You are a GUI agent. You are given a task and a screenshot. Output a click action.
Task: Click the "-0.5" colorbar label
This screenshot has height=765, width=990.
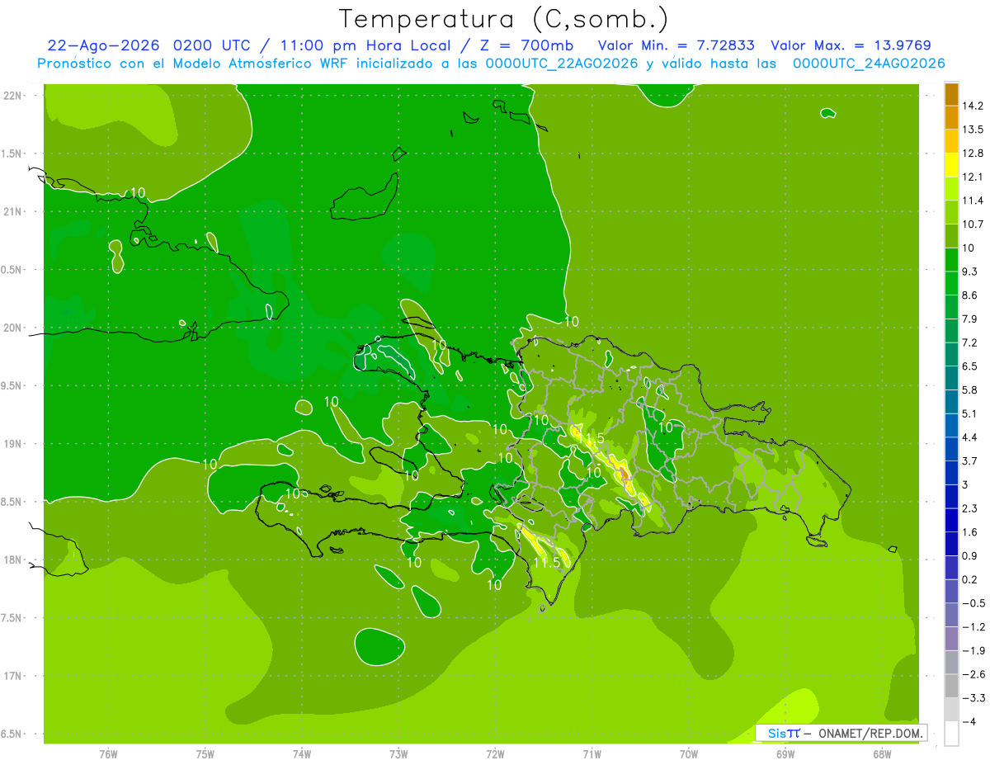pyautogui.click(x=973, y=603)
